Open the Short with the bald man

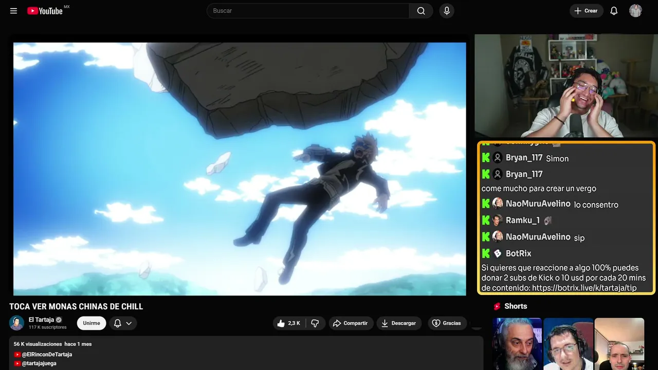619,344
